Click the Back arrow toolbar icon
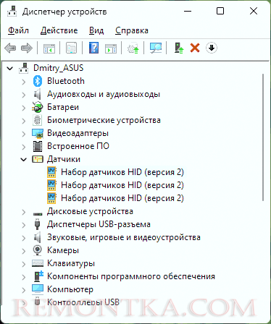 (10, 48)
